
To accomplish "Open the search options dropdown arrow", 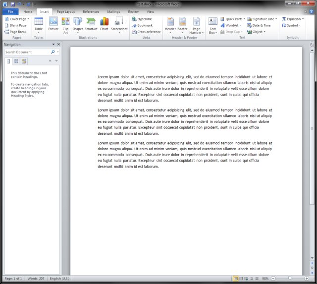I will pyautogui.click(x=58, y=52).
